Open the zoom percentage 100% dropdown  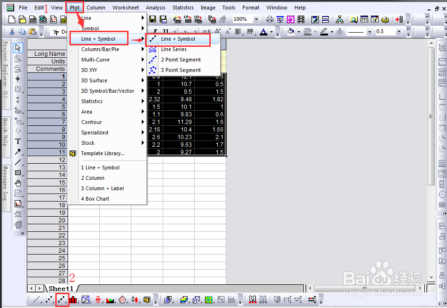tap(256, 19)
